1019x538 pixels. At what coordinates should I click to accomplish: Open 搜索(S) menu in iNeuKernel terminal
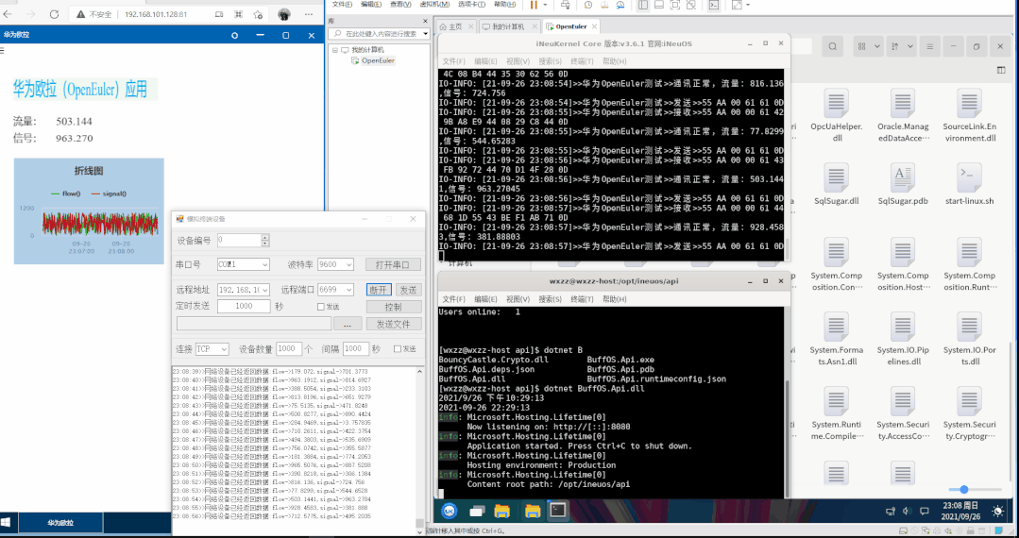(550, 61)
